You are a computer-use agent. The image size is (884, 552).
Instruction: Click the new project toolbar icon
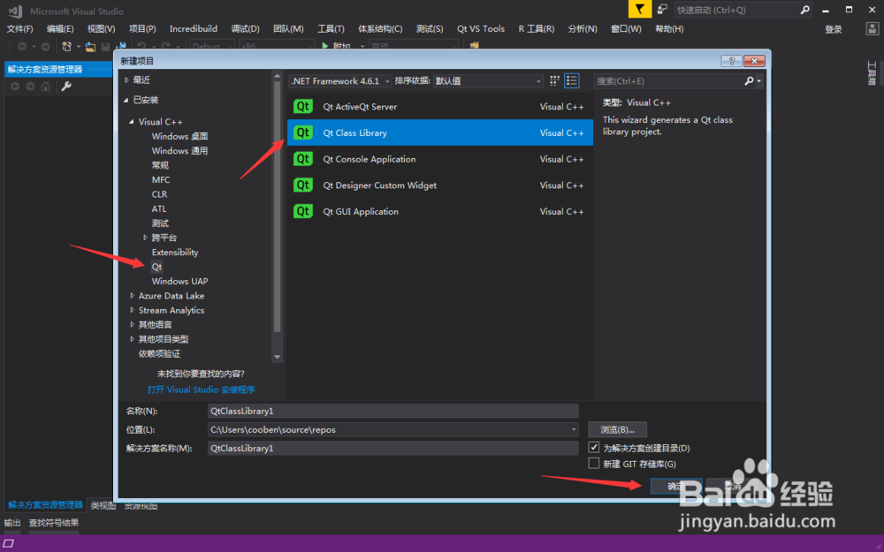(67, 46)
